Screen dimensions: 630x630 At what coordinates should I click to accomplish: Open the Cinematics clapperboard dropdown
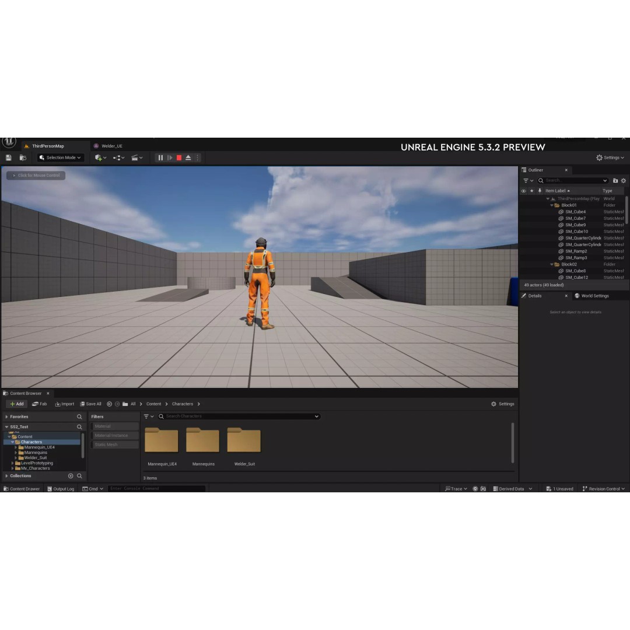pyautogui.click(x=136, y=158)
